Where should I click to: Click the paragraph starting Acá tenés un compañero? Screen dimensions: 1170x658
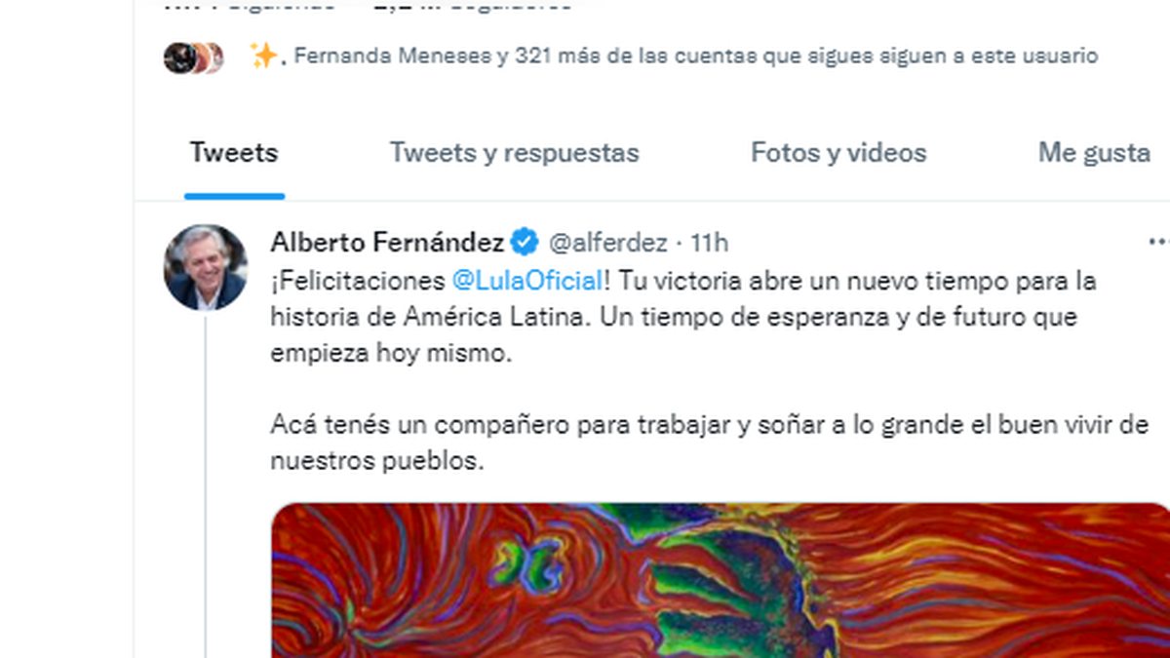coord(710,444)
